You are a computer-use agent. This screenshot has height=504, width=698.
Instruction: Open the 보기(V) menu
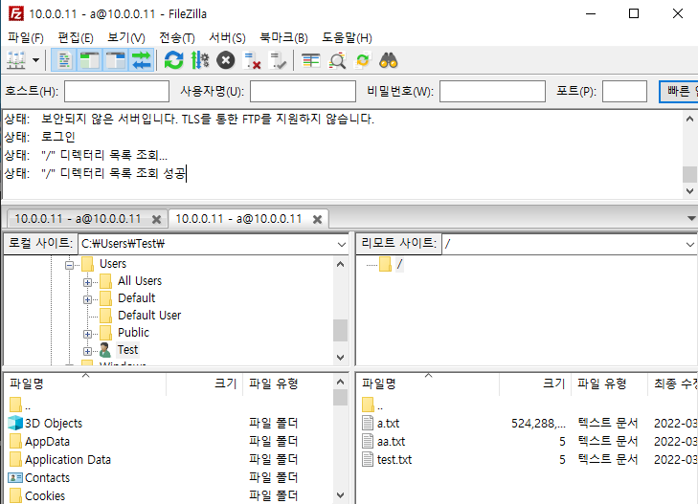(x=126, y=38)
